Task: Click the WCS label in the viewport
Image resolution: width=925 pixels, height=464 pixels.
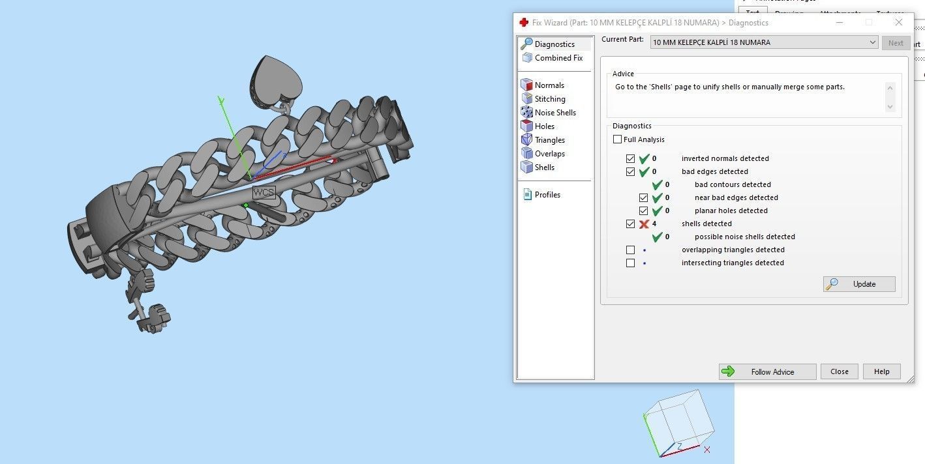Action: coord(264,193)
